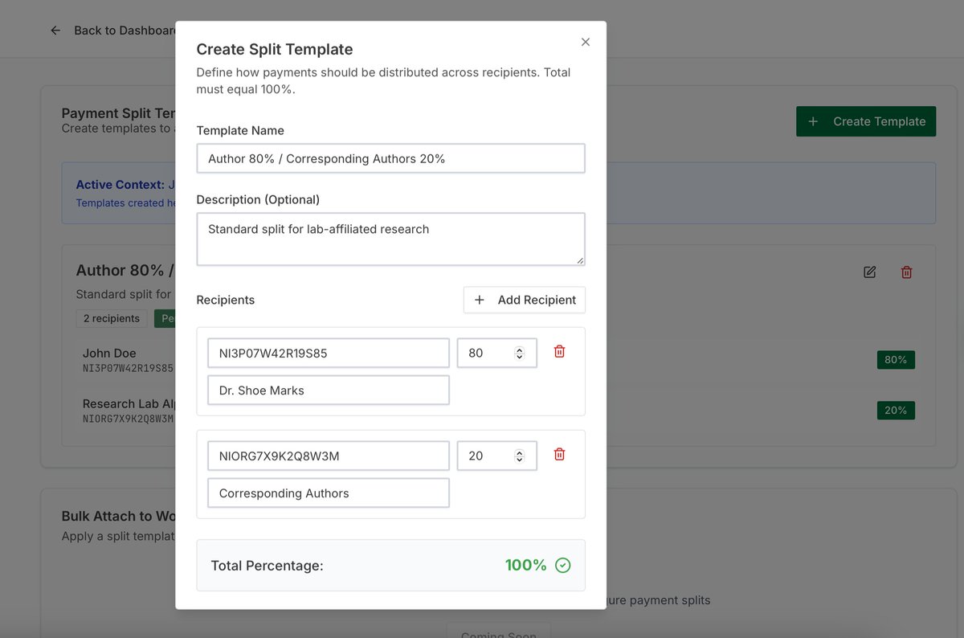
Task: Click the Add Recipient button
Action: (525, 300)
